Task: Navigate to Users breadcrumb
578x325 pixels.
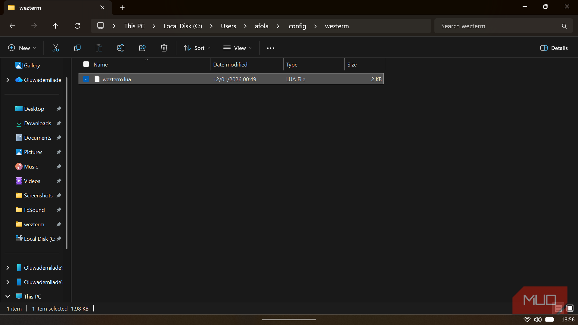Action: [x=228, y=26]
